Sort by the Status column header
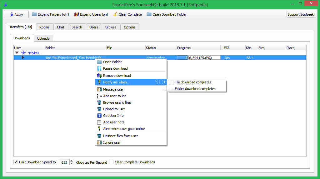Viewport: 320px width, 179px height. click(x=161, y=48)
